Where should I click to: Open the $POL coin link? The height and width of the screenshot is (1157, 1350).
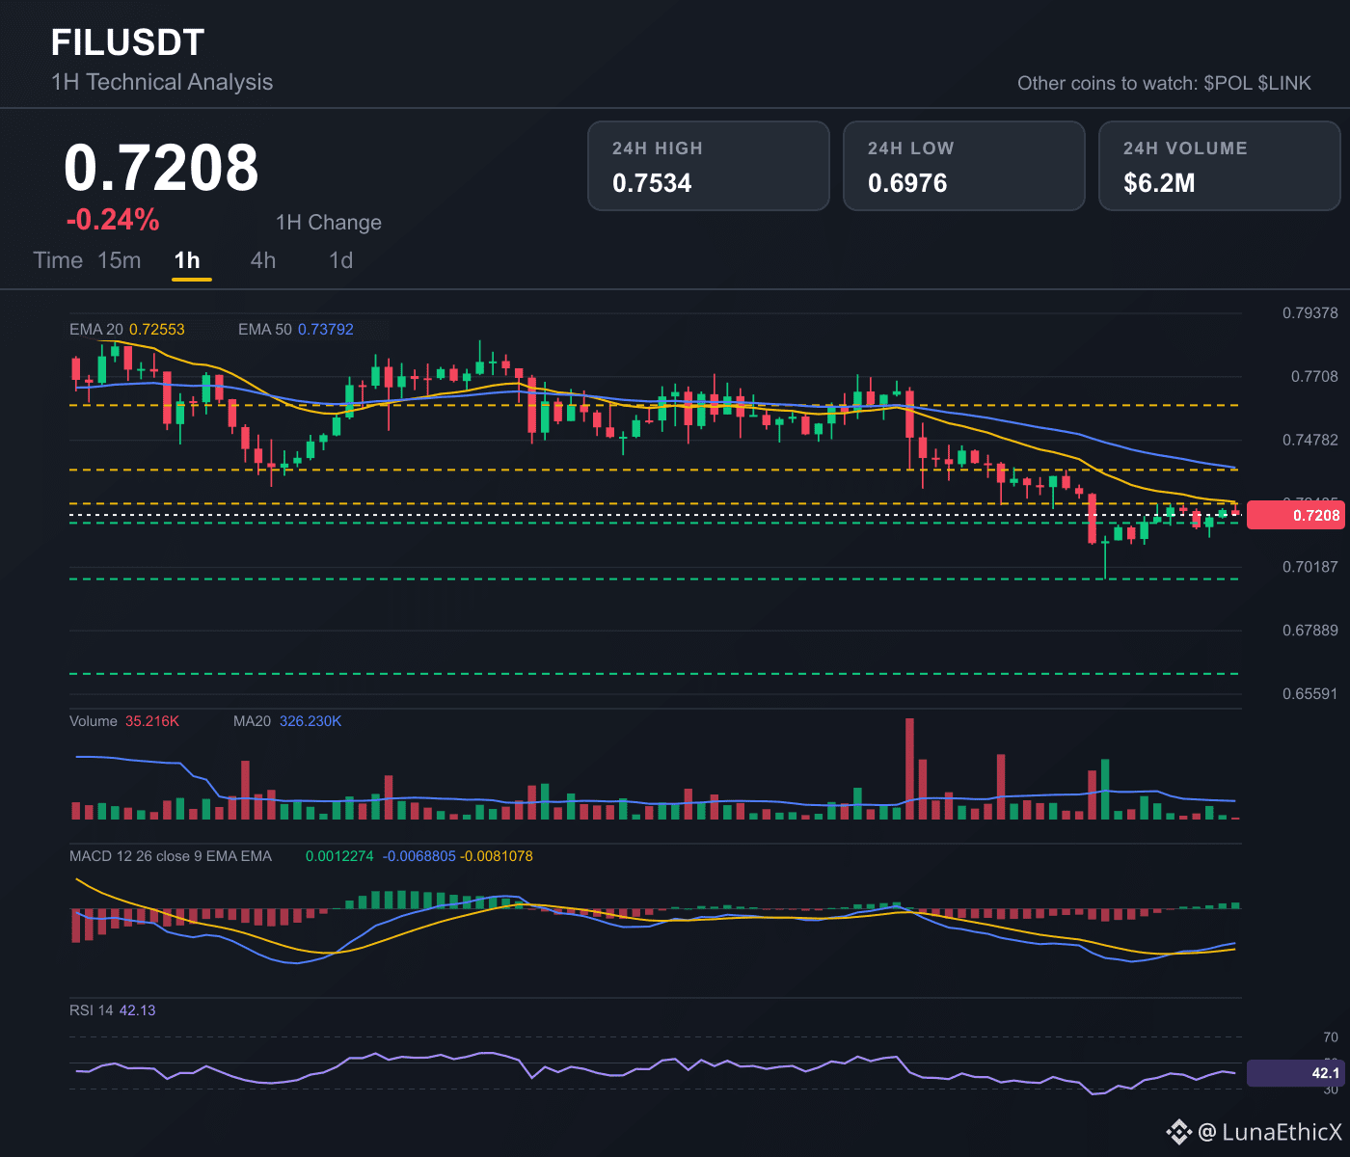tap(1228, 83)
